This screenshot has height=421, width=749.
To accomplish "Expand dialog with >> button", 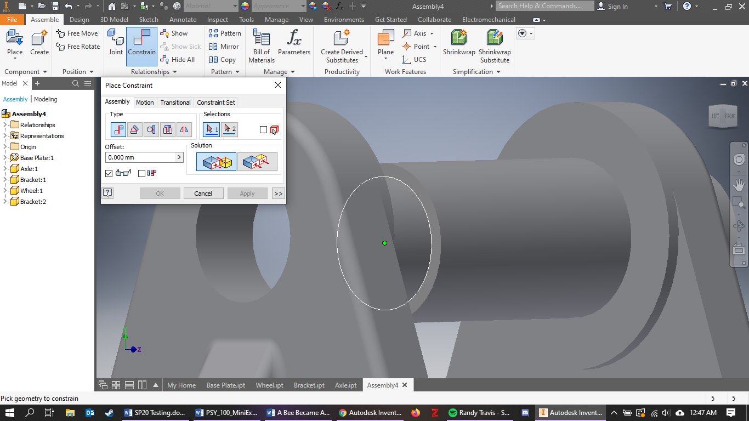I will pos(278,193).
